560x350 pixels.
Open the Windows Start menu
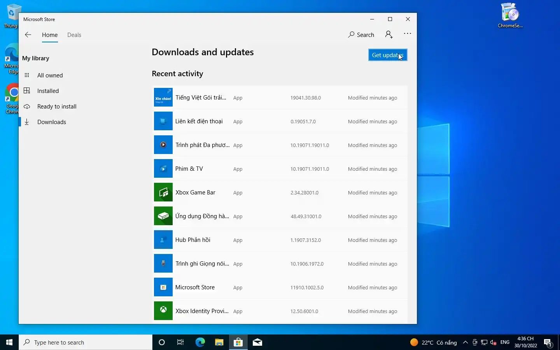click(x=9, y=342)
